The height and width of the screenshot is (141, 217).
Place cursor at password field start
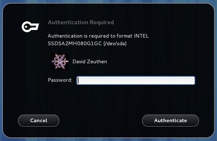[78, 80]
